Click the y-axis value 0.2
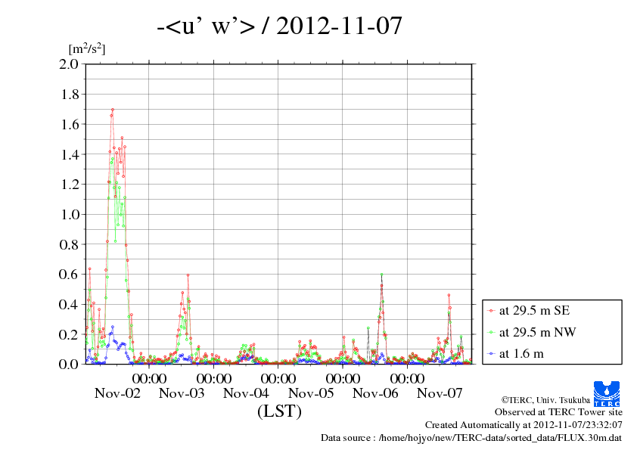637x450 pixels. coord(69,334)
